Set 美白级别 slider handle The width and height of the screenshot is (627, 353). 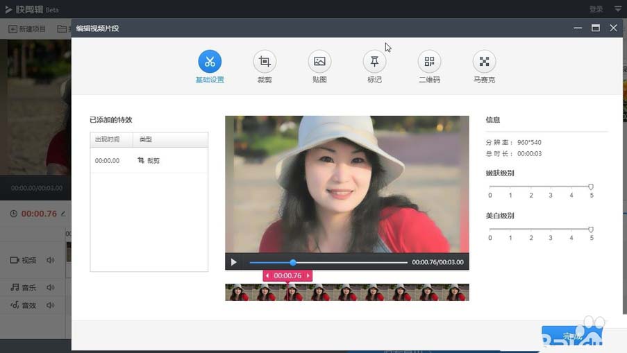point(591,230)
